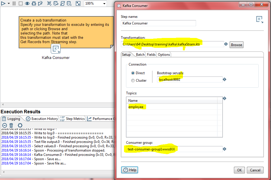Edit the Bootstrap servers field
271x180 pixels.
(190, 80)
